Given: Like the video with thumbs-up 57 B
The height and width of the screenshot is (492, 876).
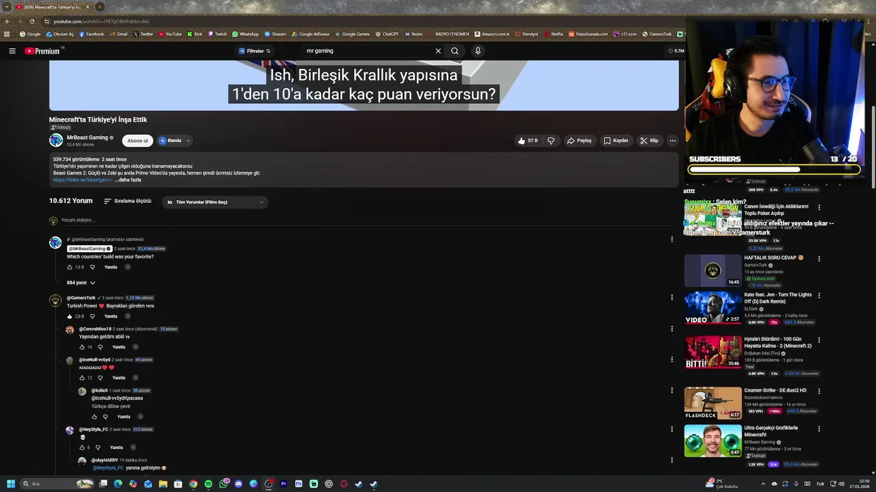Looking at the screenshot, I should 528,141.
